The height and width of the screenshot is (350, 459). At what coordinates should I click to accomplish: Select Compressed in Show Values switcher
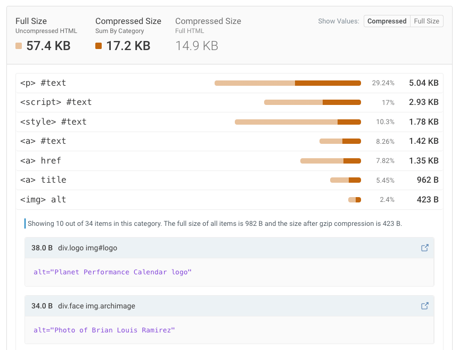coord(387,21)
